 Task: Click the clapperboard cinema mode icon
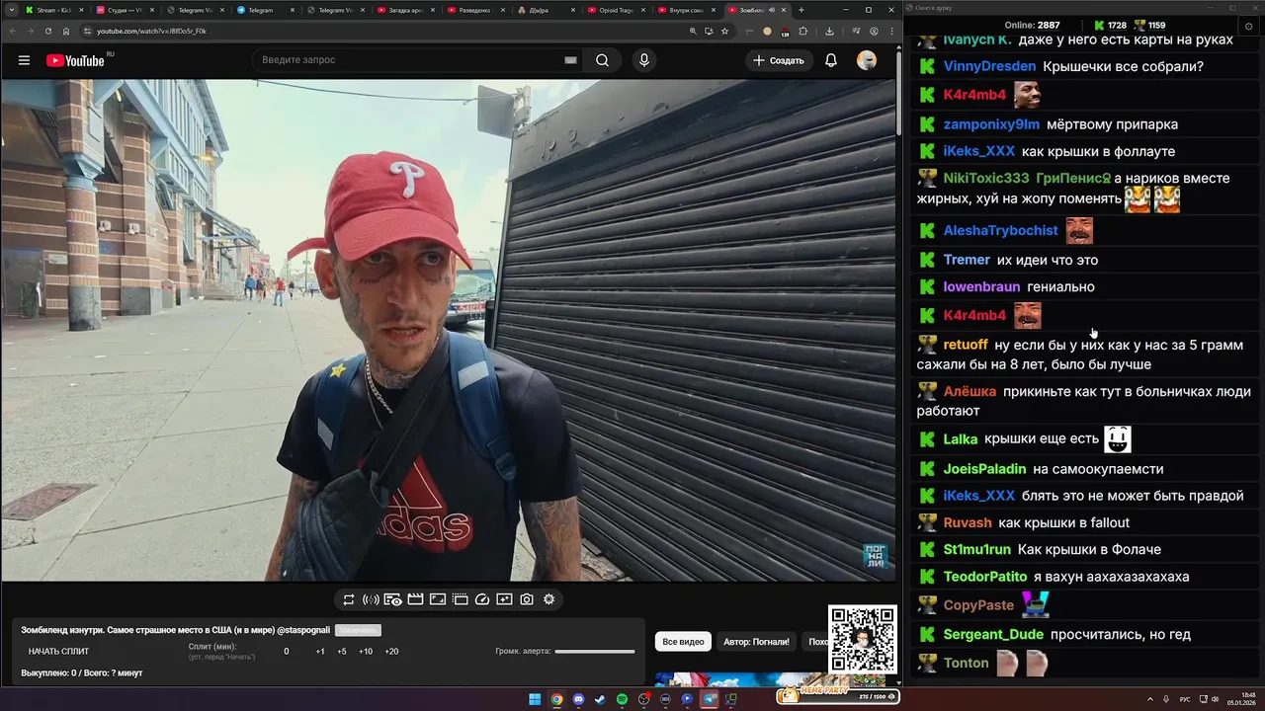click(415, 599)
